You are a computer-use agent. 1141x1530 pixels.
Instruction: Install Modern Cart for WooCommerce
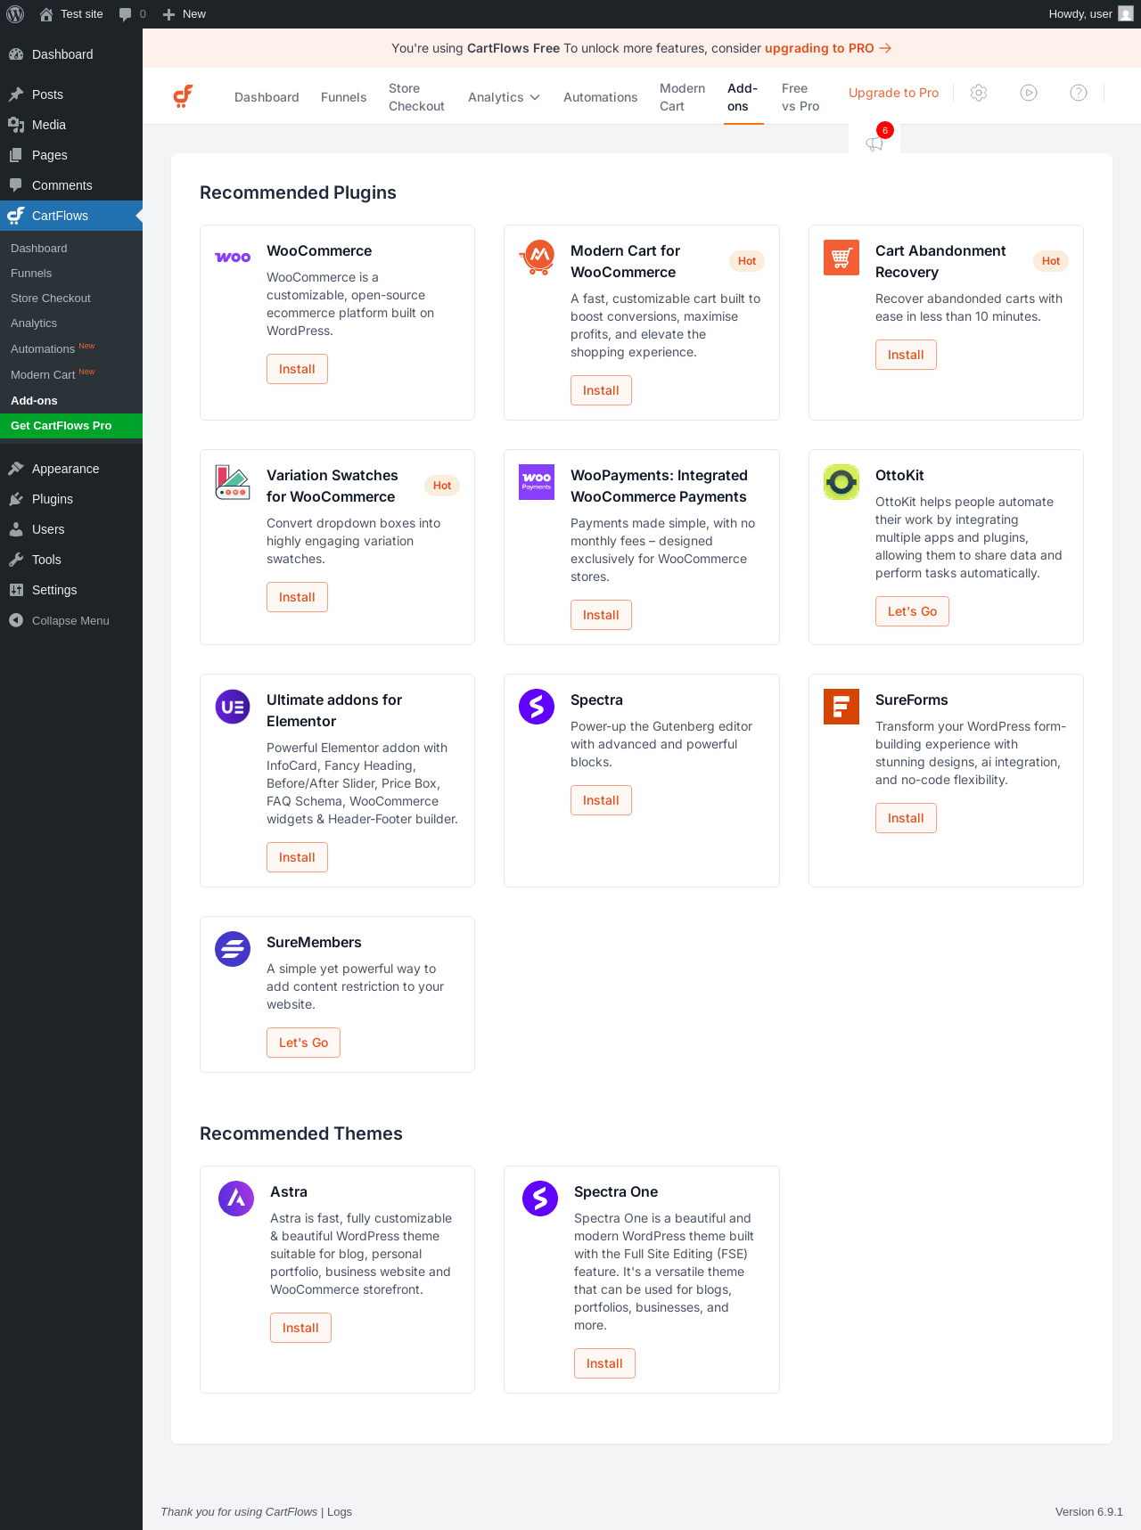(x=601, y=390)
